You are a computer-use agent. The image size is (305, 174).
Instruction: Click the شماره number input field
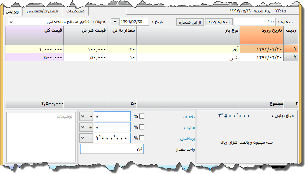pos(254,22)
